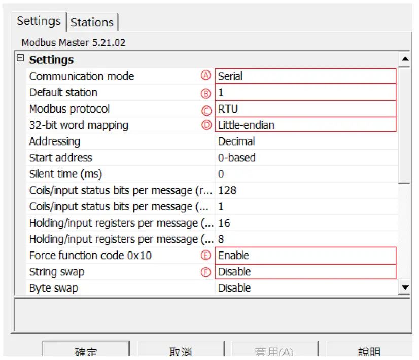Open Addressing Decimal value
419x360 pixels.
point(306,141)
